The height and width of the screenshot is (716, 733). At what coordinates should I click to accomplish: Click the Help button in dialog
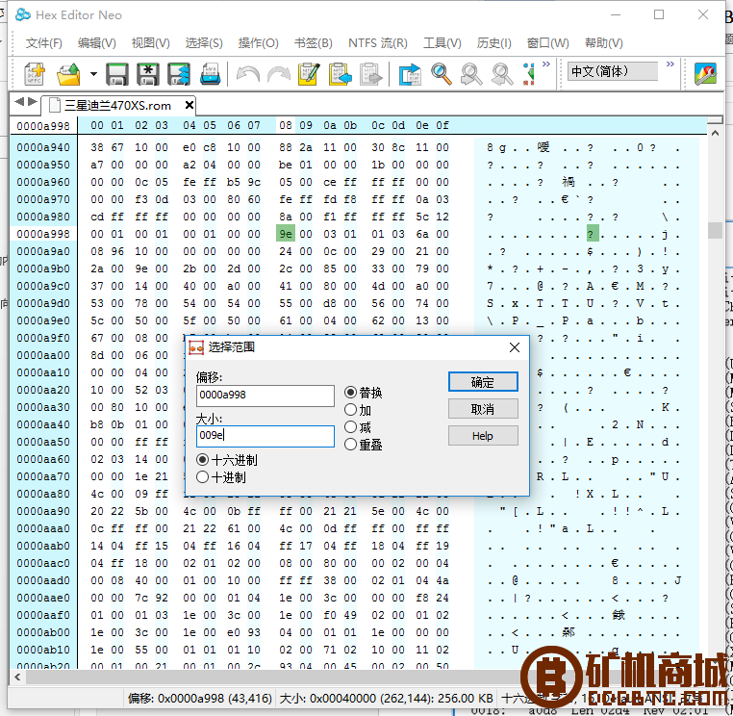[x=483, y=436]
